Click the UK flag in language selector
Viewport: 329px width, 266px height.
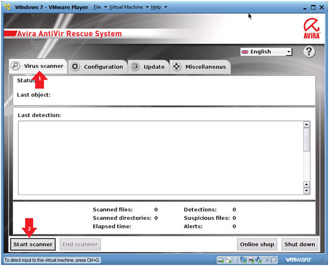click(245, 52)
